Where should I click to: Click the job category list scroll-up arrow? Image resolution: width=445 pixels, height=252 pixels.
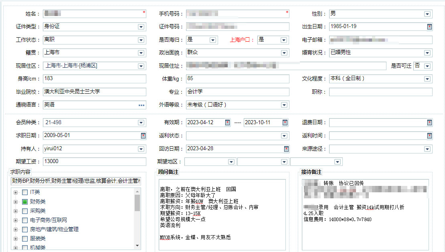[138, 192]
